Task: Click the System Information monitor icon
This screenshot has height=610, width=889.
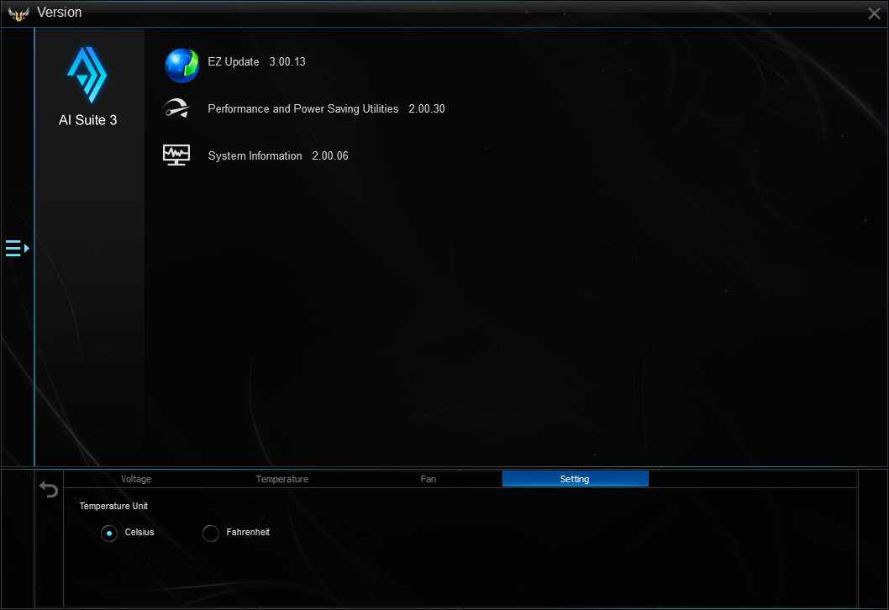Action: pyautogui.click(x=176, y=155)
